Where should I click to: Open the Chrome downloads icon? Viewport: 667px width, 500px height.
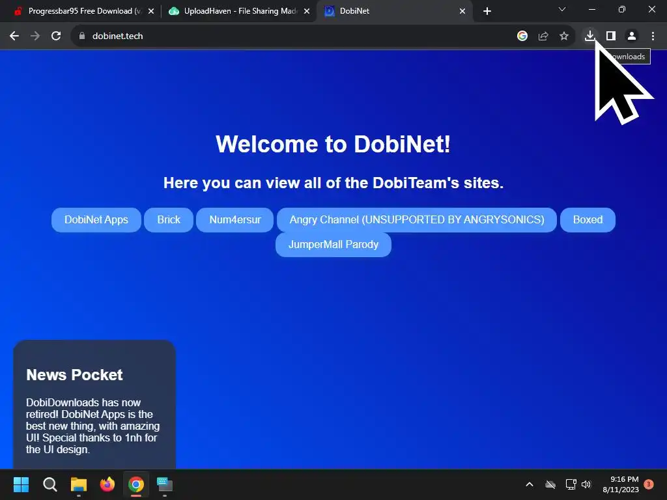coord(589,36)
